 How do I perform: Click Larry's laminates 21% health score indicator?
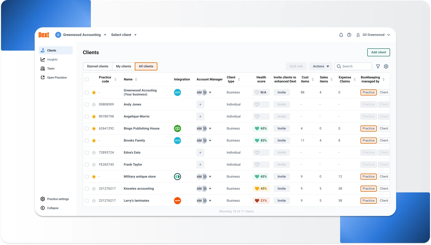tap(261, 201)
